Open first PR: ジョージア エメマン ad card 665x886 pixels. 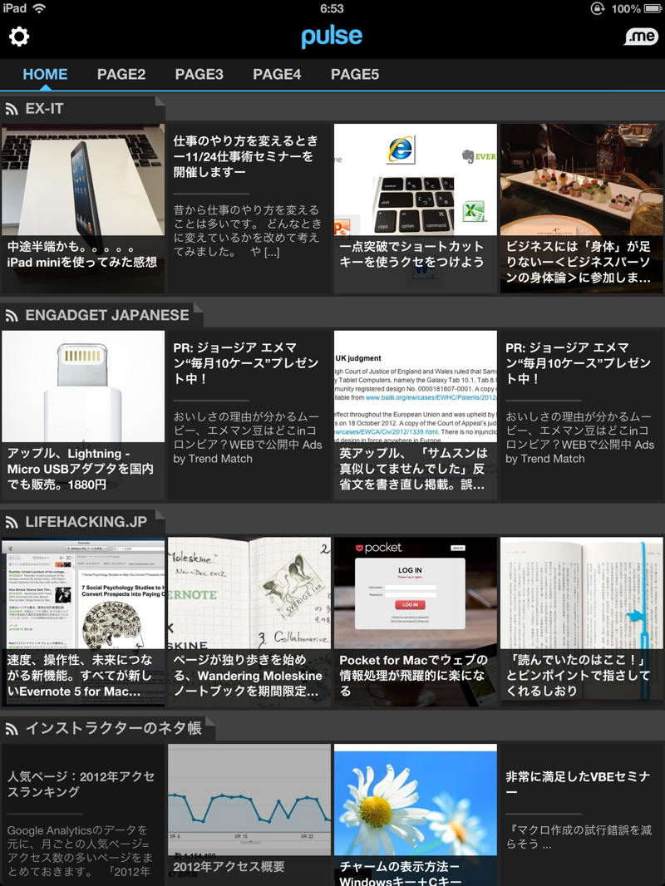[249, 415]
